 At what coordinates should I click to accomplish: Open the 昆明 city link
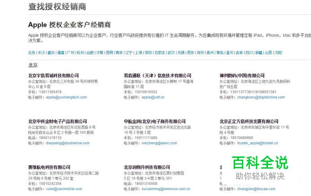tap(109, 52)
